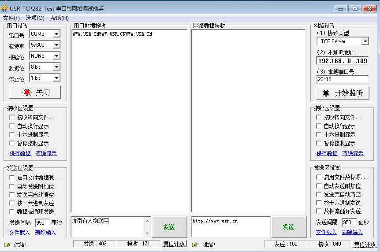The width and height of the screenshot is (380, 252).
Task: Check 按十六进制发送 in serial send settings
Action: (12, 203)
